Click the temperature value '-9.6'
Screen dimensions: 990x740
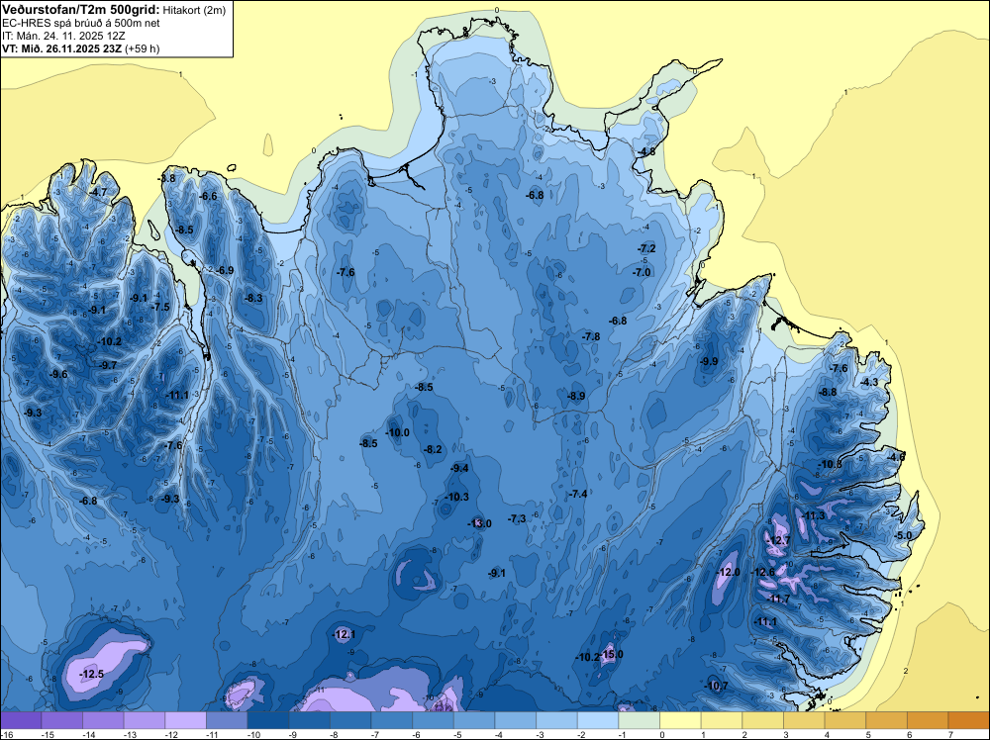point(58,374)
